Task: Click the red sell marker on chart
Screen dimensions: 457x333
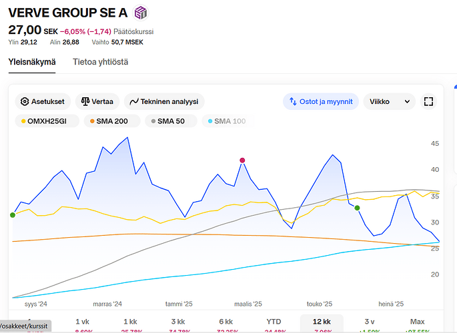Action: click(x=242, y=161)
